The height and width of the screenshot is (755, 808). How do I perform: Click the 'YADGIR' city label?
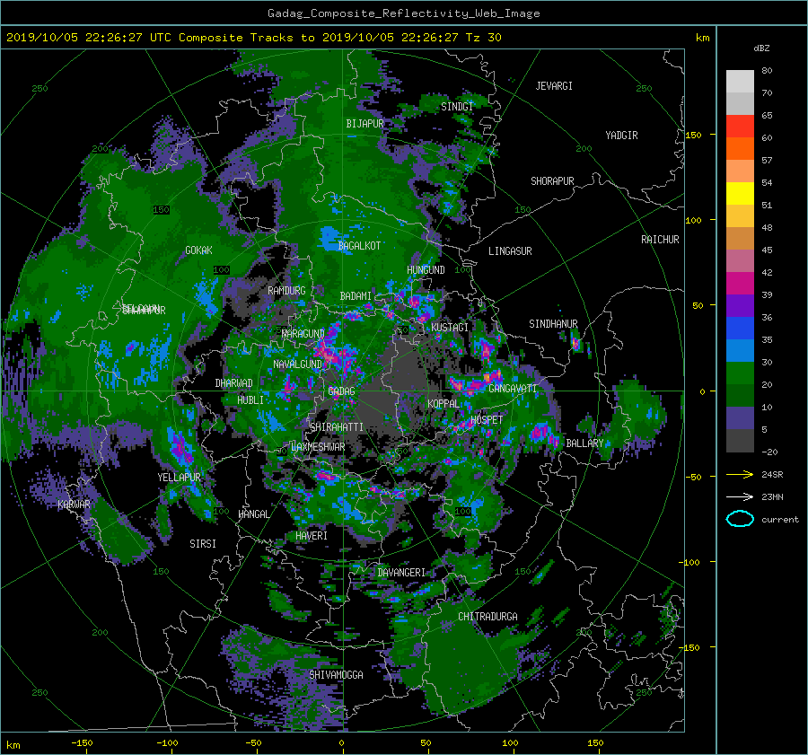621,136
